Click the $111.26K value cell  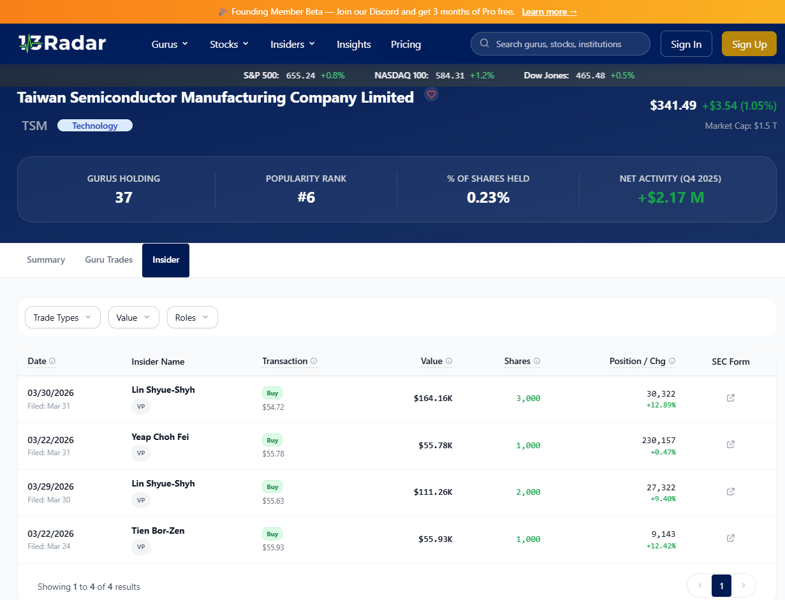point(433,492)
